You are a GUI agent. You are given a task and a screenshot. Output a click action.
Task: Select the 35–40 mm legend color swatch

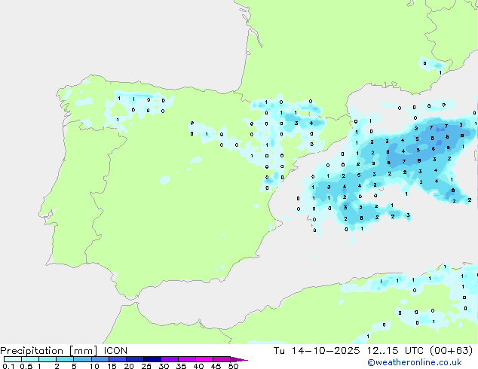[187, 359]
